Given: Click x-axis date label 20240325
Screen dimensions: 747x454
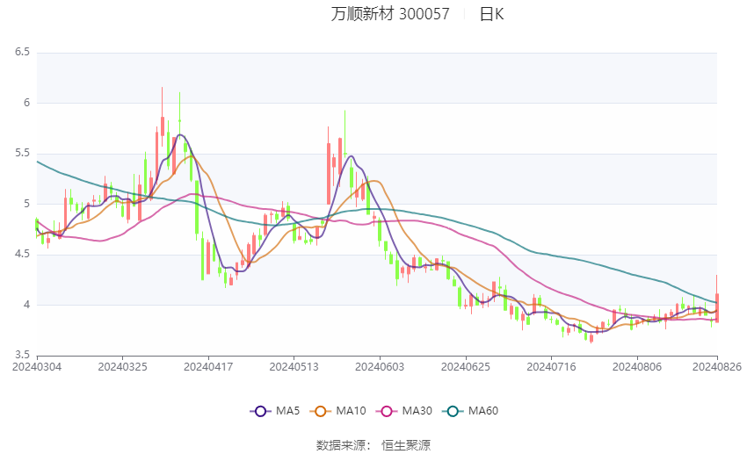Looking at the screenshot, I should pyautogui.click(x=122, y=367).
